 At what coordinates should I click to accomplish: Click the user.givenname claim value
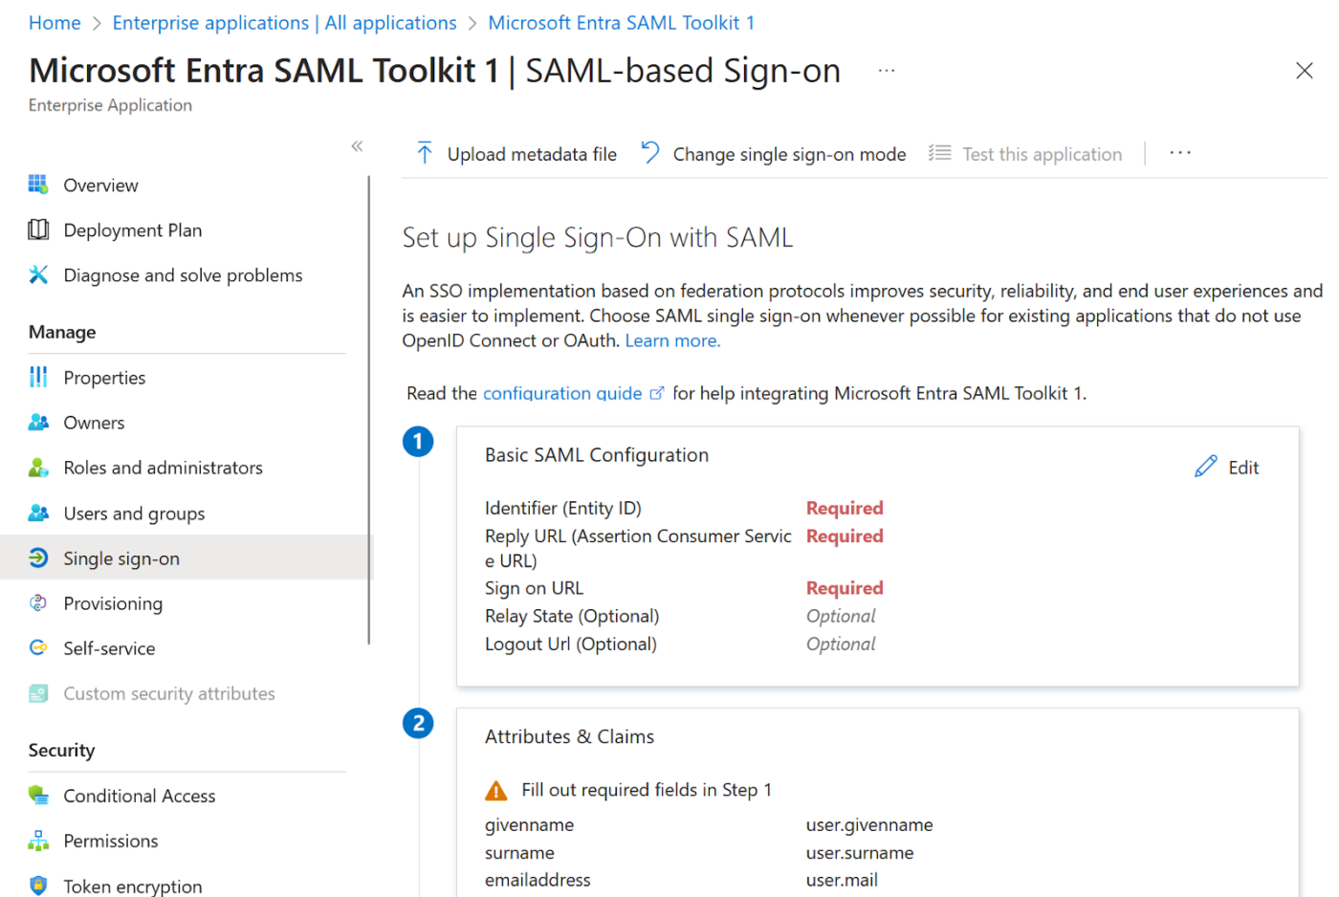click(x=869, y=824)
